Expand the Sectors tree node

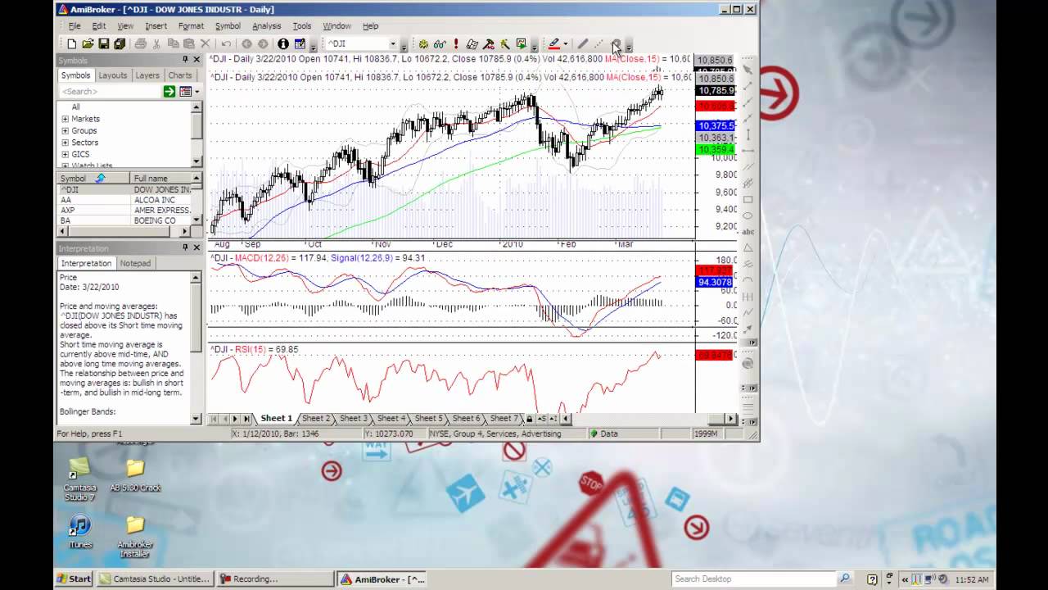coord(65,143)
